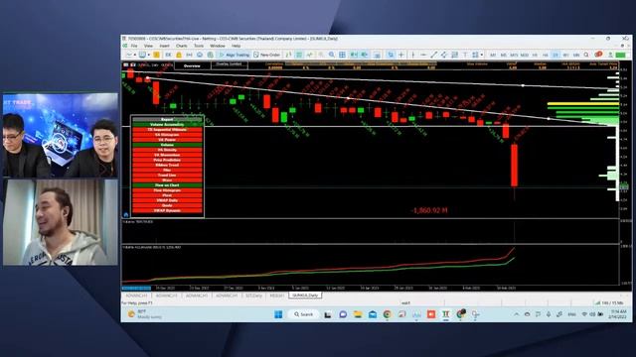The height and width of the screenshot is (357, 636).
Task: Select the H4 timeframe
Action: click(546, 55)
